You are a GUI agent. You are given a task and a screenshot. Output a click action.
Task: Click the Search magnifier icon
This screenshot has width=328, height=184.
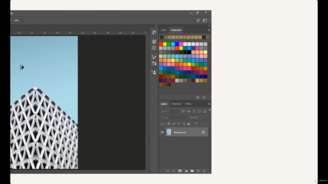click(x=198, y=20)
